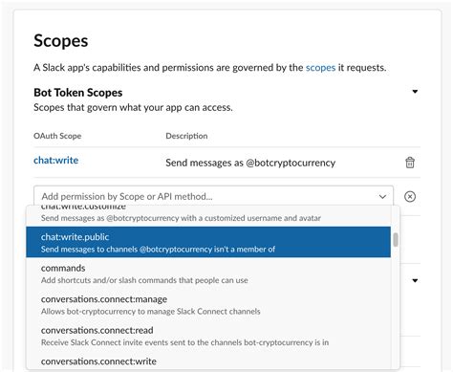Click the chat:write description text
The height and width of the screenshot is (372, 453).
coord(250,163)
